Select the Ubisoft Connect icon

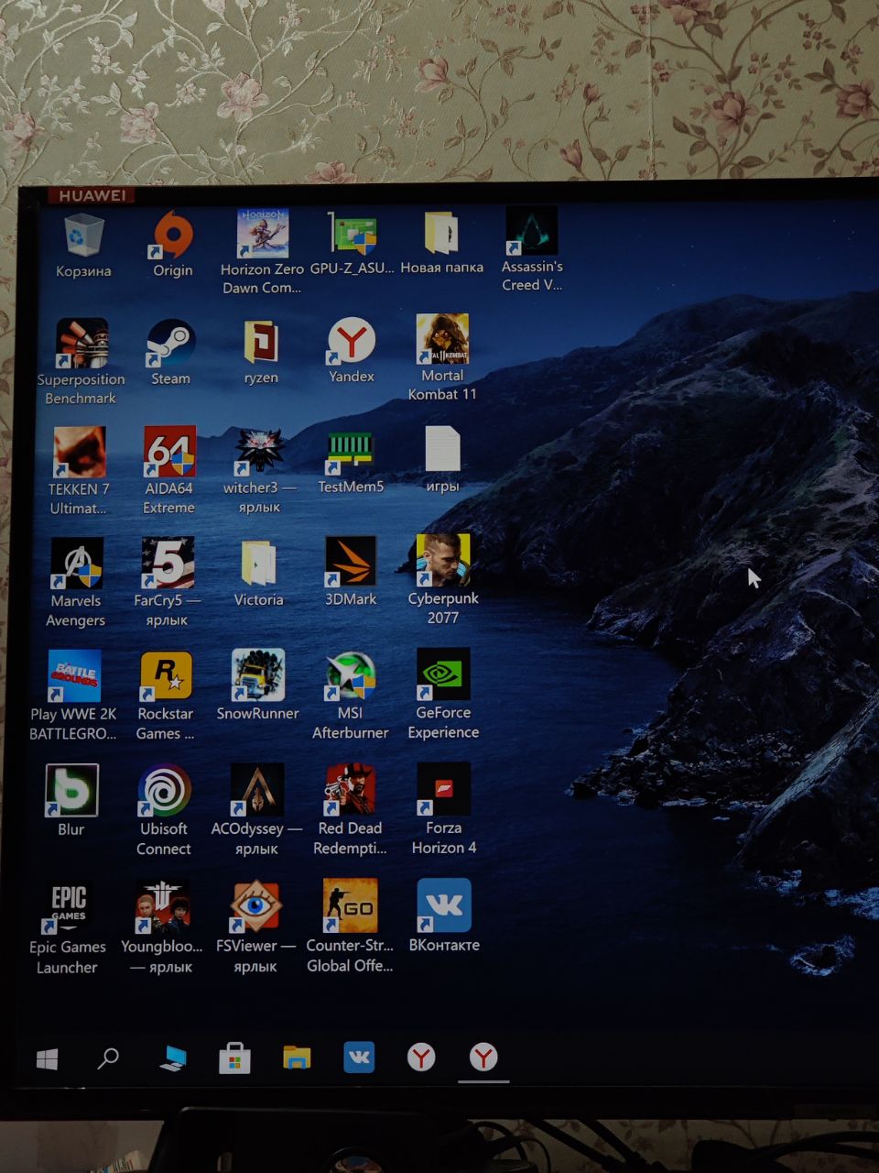pos(164,791)
